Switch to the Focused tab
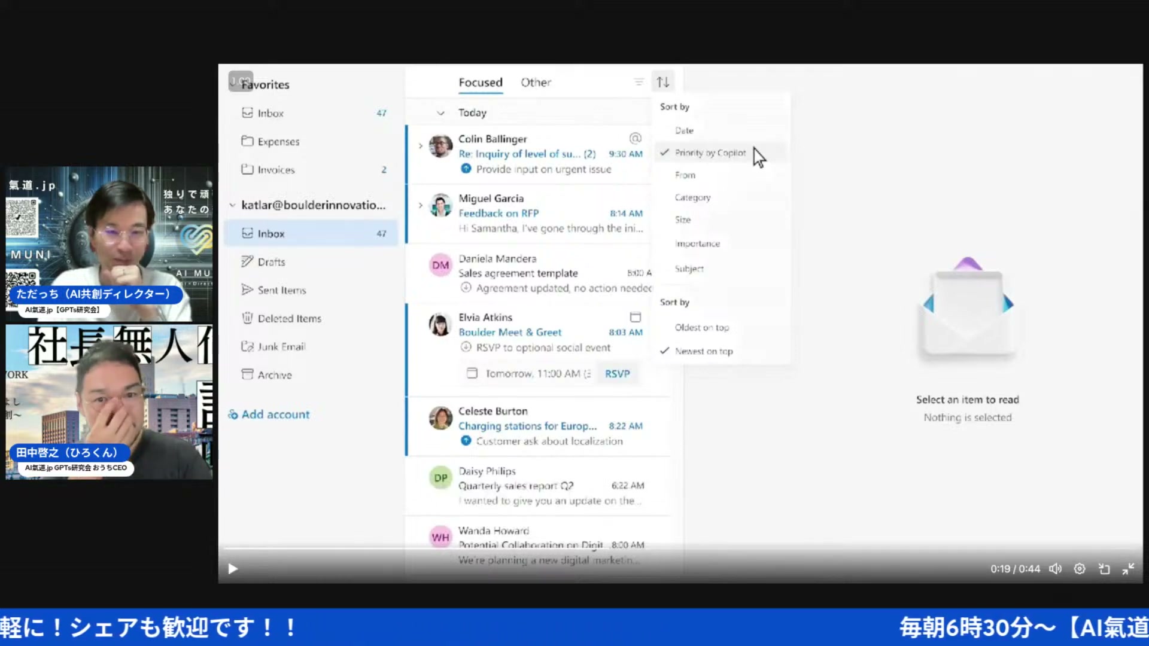The height and width of the screenshot is (646, 1149). point(481,83)
